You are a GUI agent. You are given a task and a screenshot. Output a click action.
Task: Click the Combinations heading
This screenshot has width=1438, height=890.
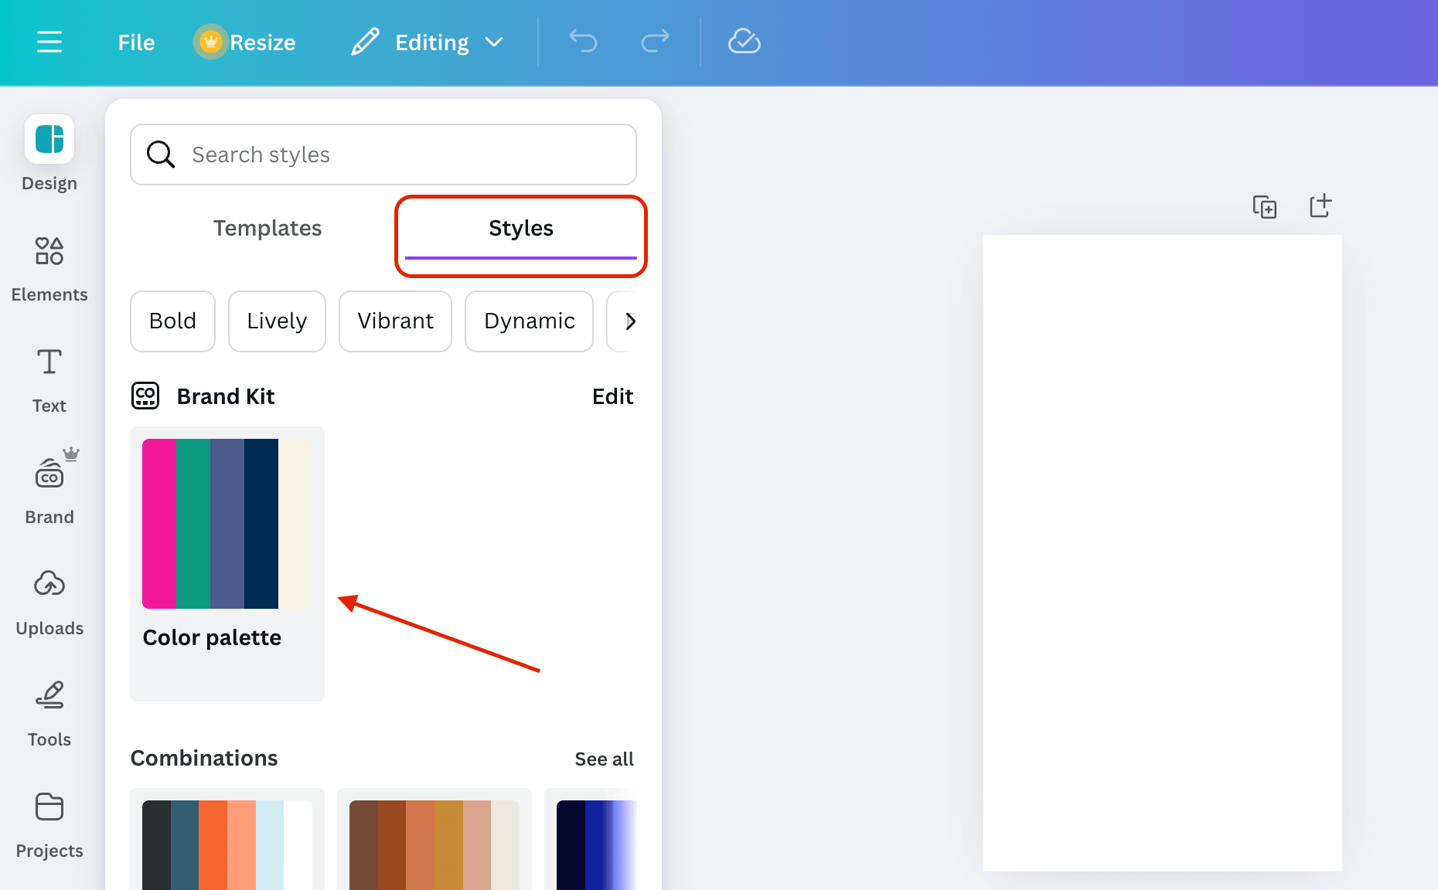[x=204, y=758]
